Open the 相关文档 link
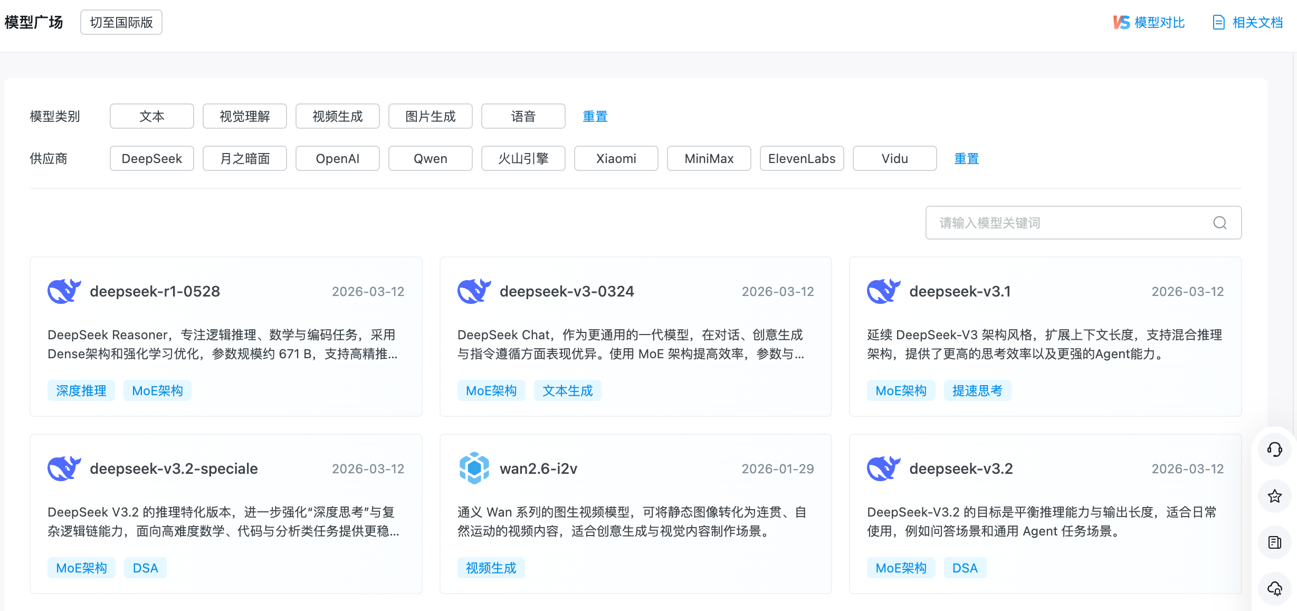This screenshot has width=1297, height=611. pyautogui.click(x=1248, y=22)
